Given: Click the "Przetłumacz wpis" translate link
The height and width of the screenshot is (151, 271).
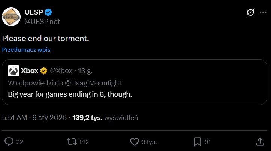Looking at the screenshot, I should coord(26,49).
